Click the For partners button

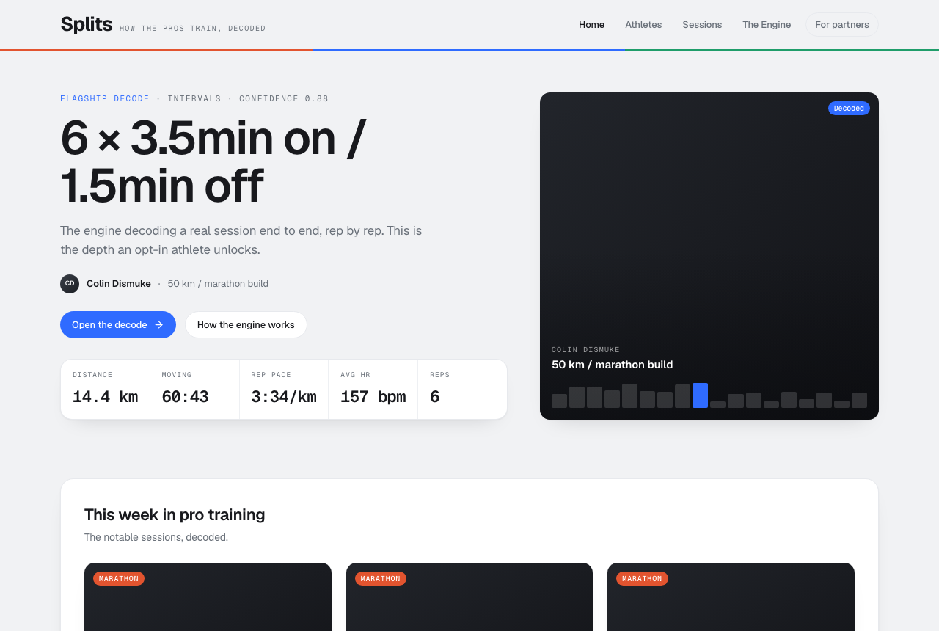coord(842,25)
